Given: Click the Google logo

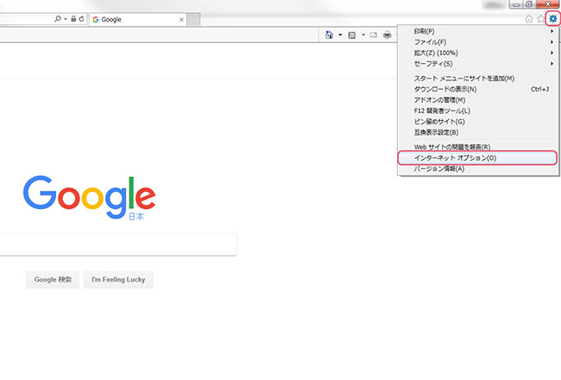Looking at the screenshot, I should click(x=90, y=197).
